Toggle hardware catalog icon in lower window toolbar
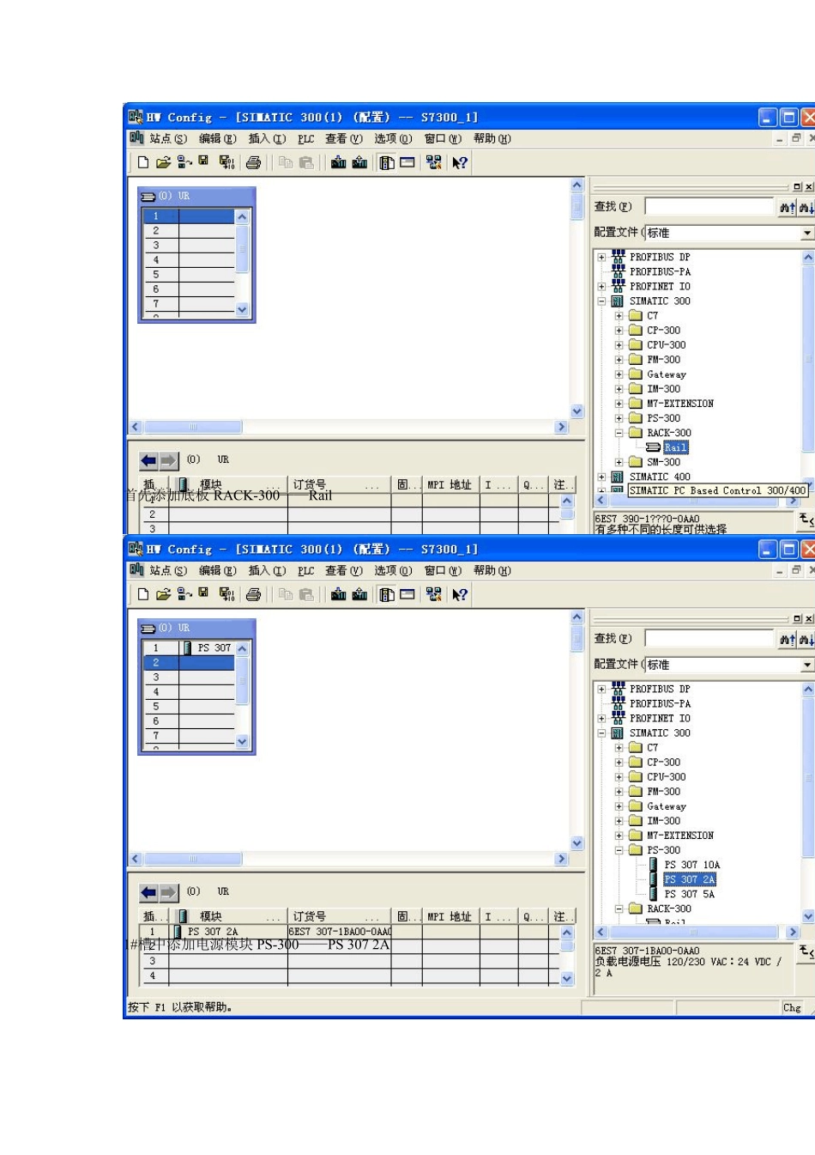The image size is (815, 1155). [387, 594]
